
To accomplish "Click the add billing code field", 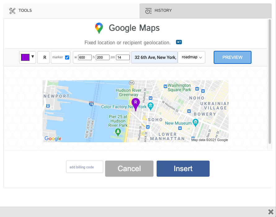I will coord(85,167).
